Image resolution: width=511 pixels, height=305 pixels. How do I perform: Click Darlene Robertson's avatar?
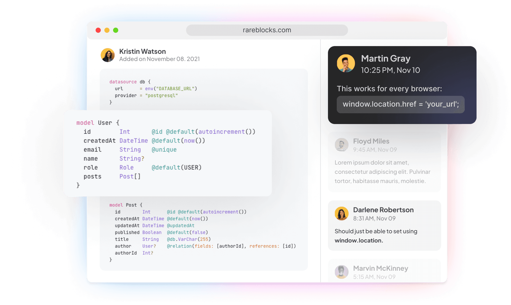(x=341, y=213)
